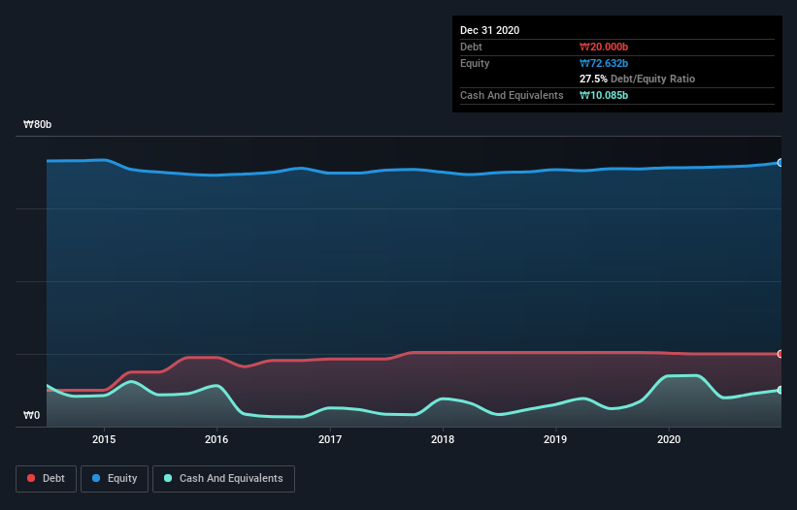The image size is (797, 510).
Task: Click the Dec 31 2020 tooltip date
Action: click(x=489, y=30)
